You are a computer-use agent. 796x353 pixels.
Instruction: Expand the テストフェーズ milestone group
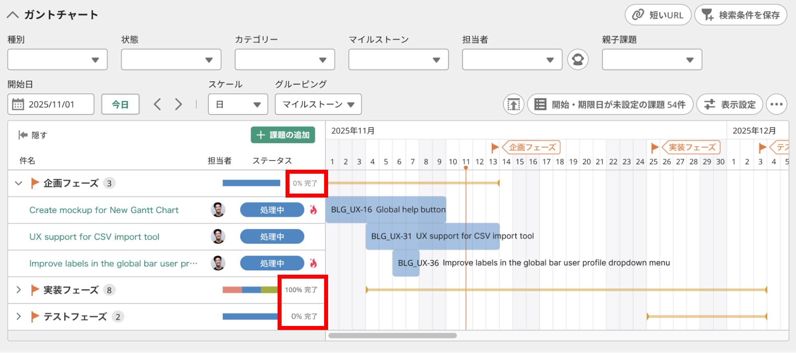[18, 316]
